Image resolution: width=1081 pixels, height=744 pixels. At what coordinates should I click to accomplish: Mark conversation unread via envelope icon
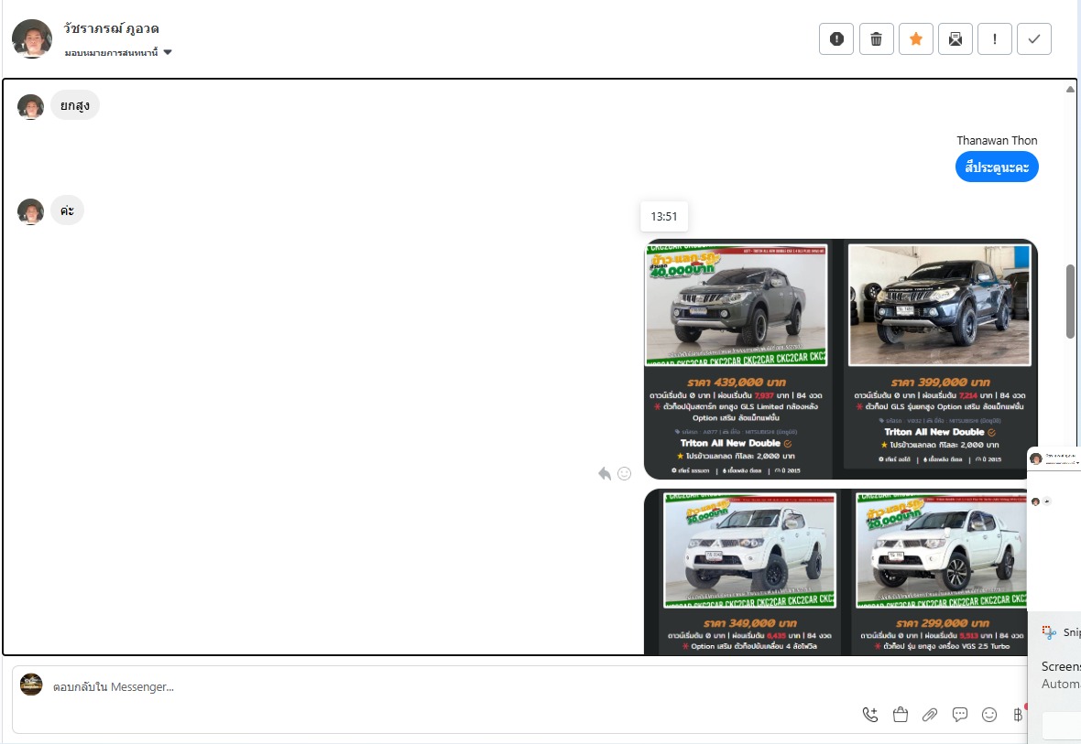pos(955,39)
